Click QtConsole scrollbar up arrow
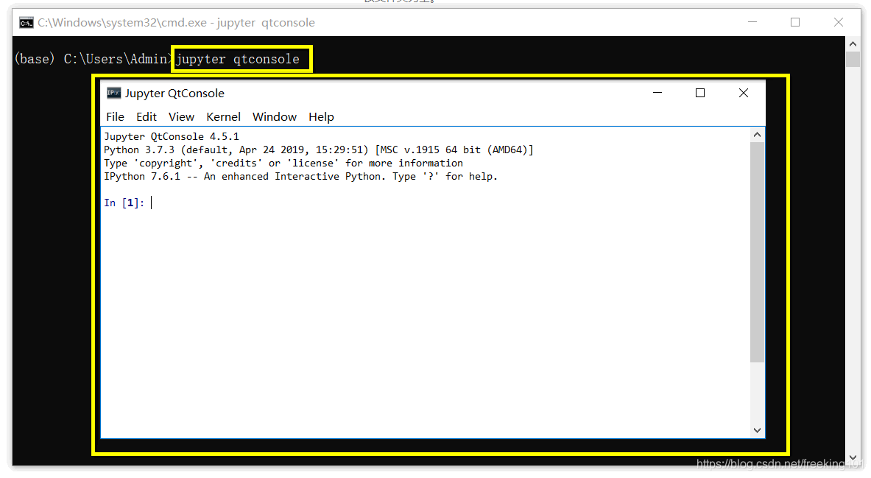This screenshot has height=478, width=871. [x=757, y=135]
